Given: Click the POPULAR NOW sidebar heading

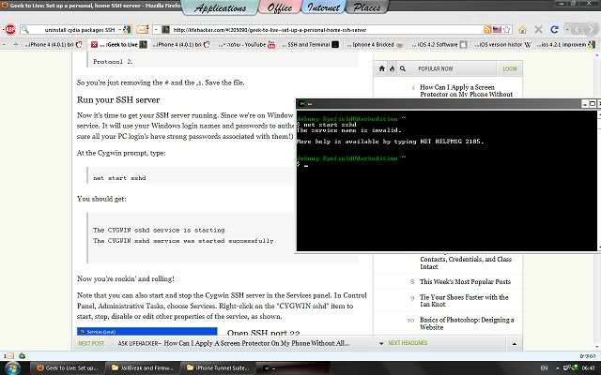Looking at the screenshot, I should pos(436,68).
